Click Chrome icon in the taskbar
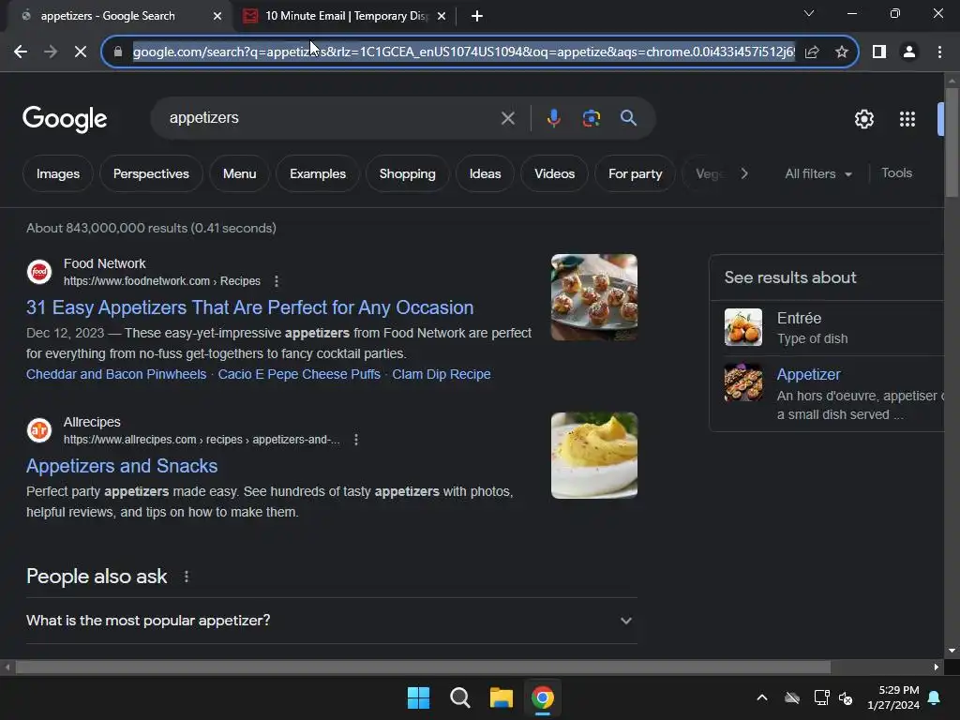960x720 pixels. pyautogui.click(x=543, y=697)
